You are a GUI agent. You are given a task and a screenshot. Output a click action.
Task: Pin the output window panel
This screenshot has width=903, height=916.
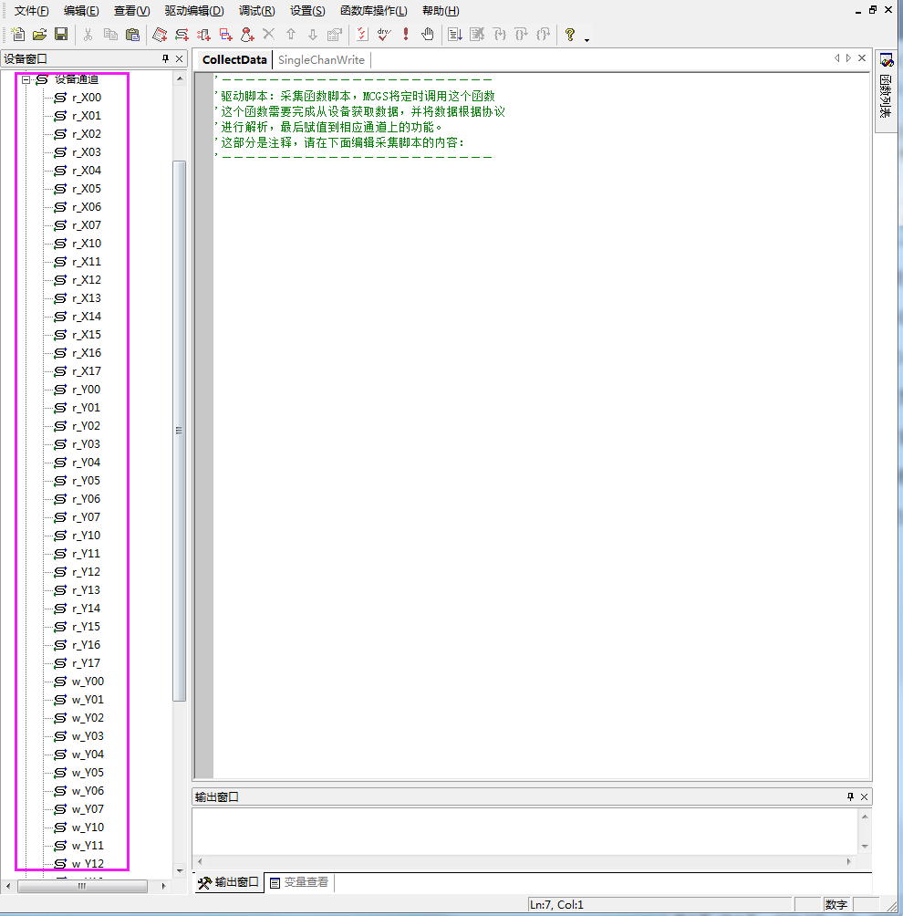[x=850, y=796]
